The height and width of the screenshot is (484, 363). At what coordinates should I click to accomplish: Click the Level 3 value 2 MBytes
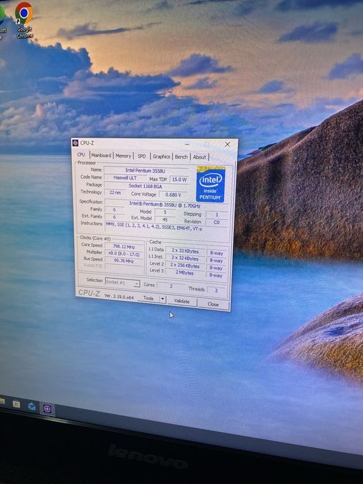tap(185, 273)
